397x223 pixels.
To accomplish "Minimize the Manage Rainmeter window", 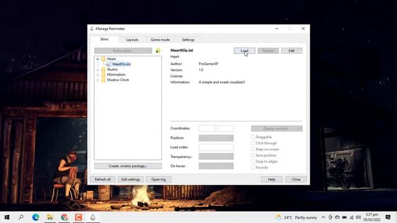I will point(277,28).
